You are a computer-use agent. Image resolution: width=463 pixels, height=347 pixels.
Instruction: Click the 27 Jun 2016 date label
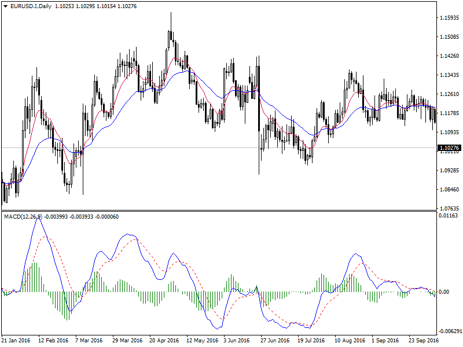tap(275, 341)
